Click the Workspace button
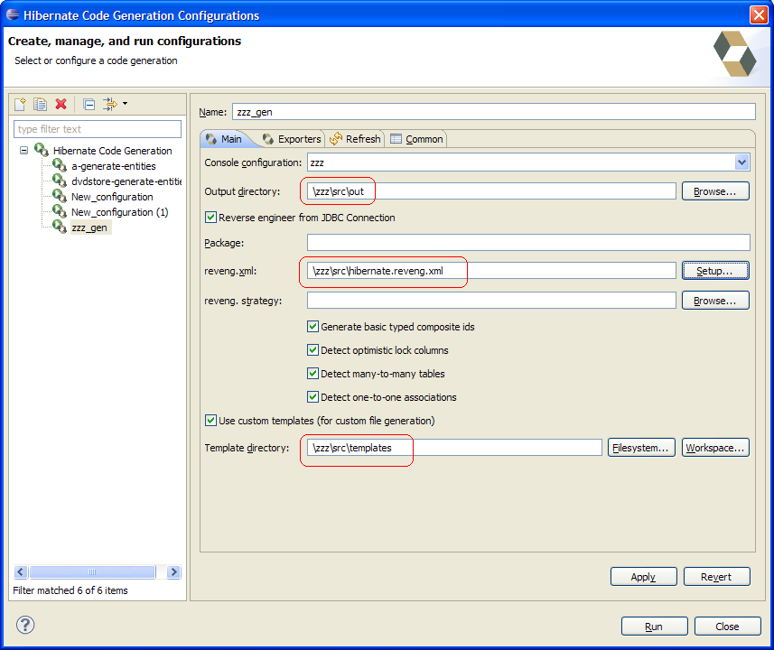 (715, 448)
